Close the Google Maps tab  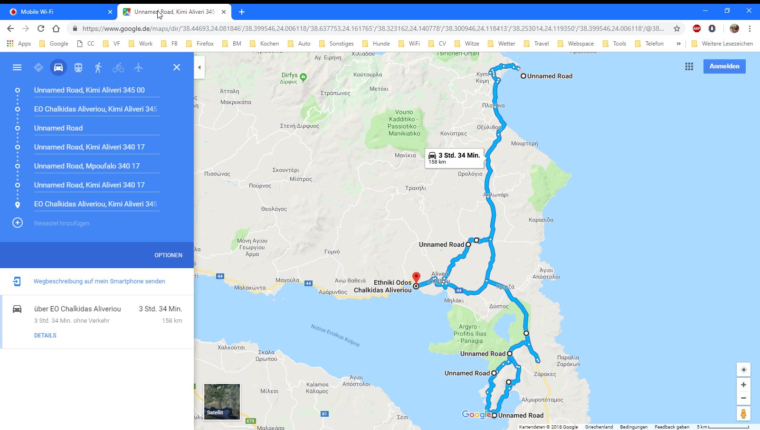pyautogui.click(x=224, y=12)
